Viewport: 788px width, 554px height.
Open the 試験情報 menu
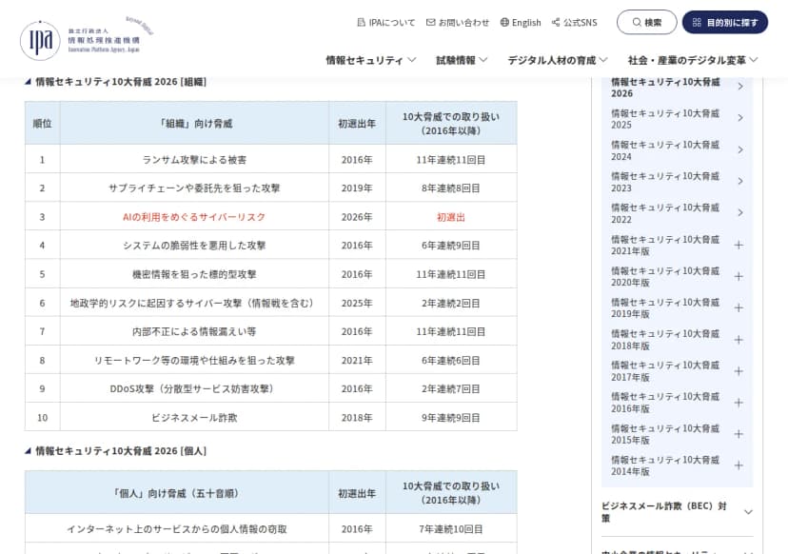pyautogui.click(x=462, y=60)
